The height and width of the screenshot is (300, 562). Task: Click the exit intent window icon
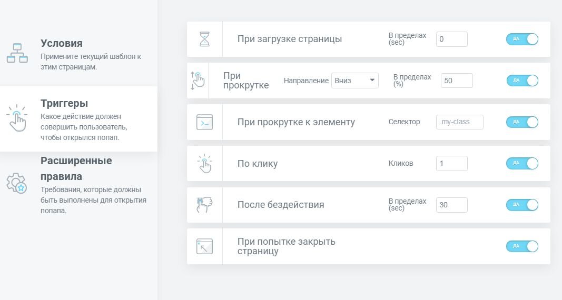pyautogui.click(x=205, y=246)
